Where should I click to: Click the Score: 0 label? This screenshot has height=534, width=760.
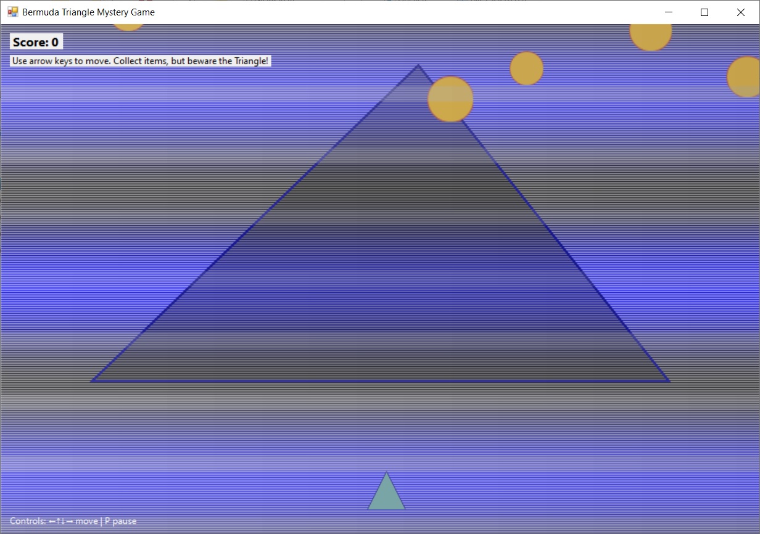pyautogui.click(x=36, y=42)
